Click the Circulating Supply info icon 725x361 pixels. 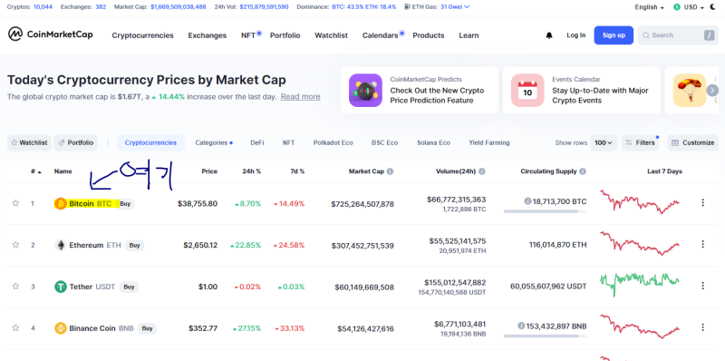pyautogui.click(x=583, y=171)
